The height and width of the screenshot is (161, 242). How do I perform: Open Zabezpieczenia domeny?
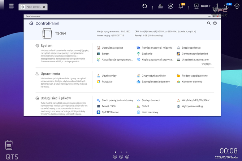[153, 81]
